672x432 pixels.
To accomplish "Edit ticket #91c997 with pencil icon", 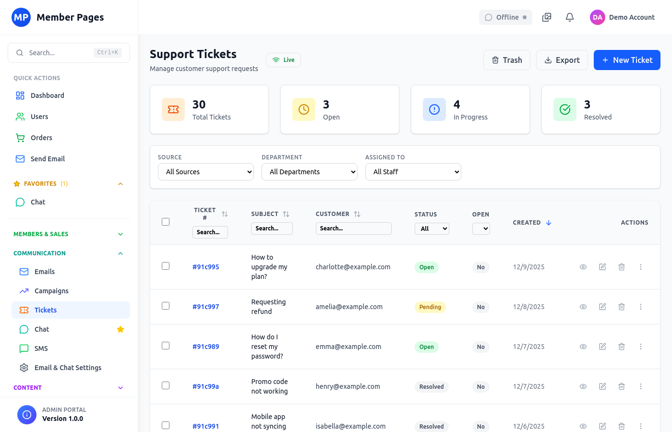I will [602, 307].
